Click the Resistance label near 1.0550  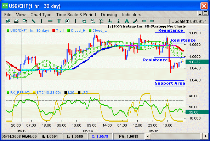(x=183, y=40)
